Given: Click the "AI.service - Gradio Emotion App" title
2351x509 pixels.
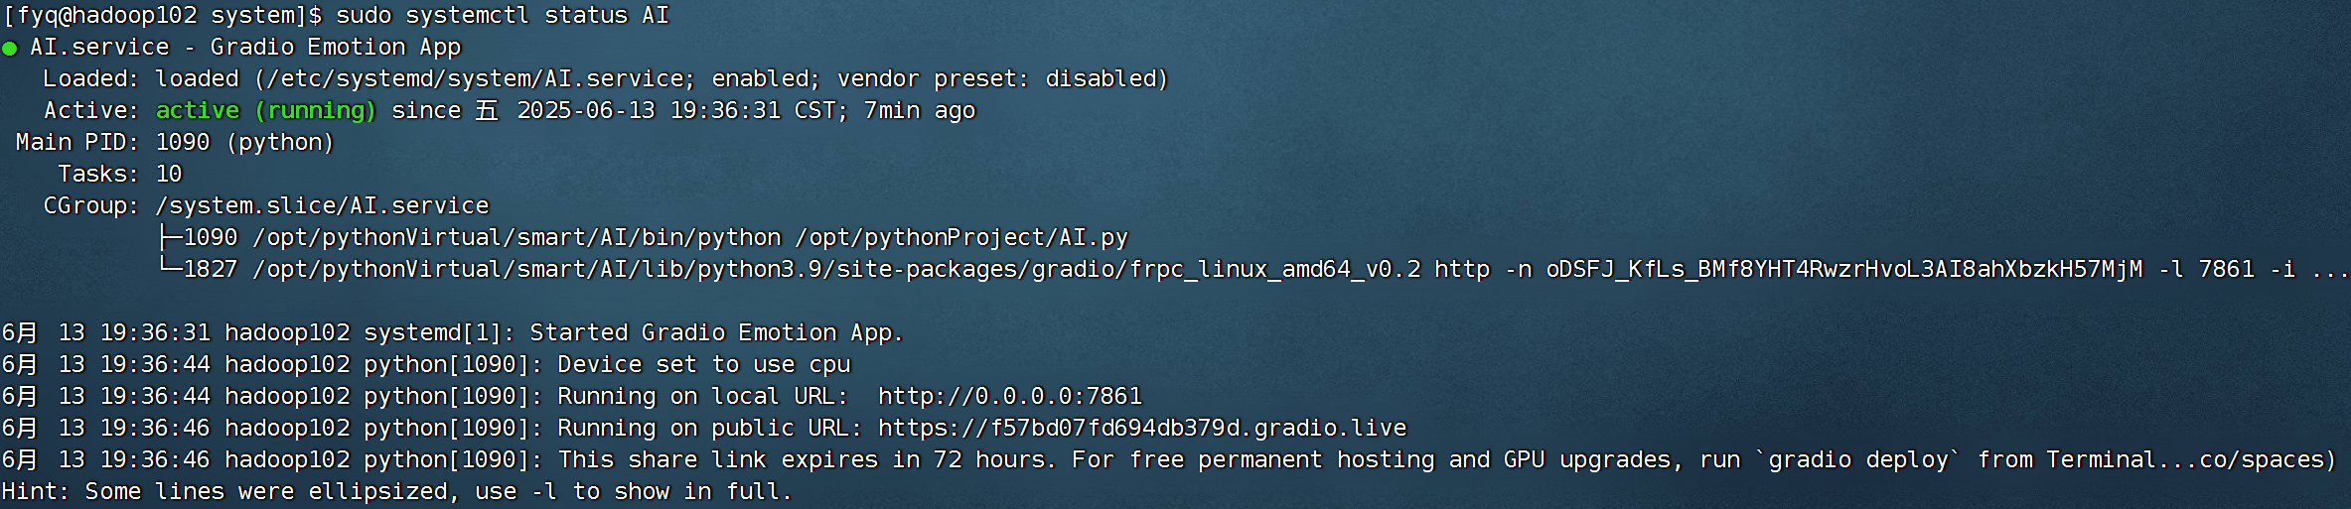Looking at the screenshot, I should 245,47.
